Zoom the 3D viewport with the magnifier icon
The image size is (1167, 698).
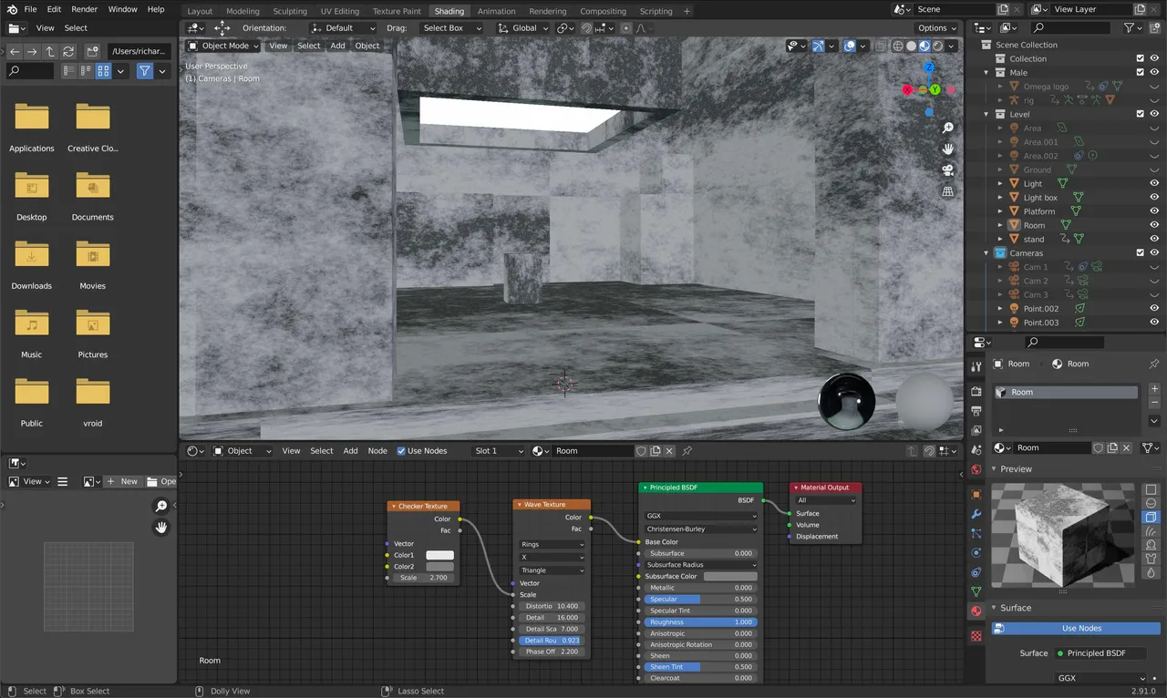pyautogui.click(x=948, y=128)
